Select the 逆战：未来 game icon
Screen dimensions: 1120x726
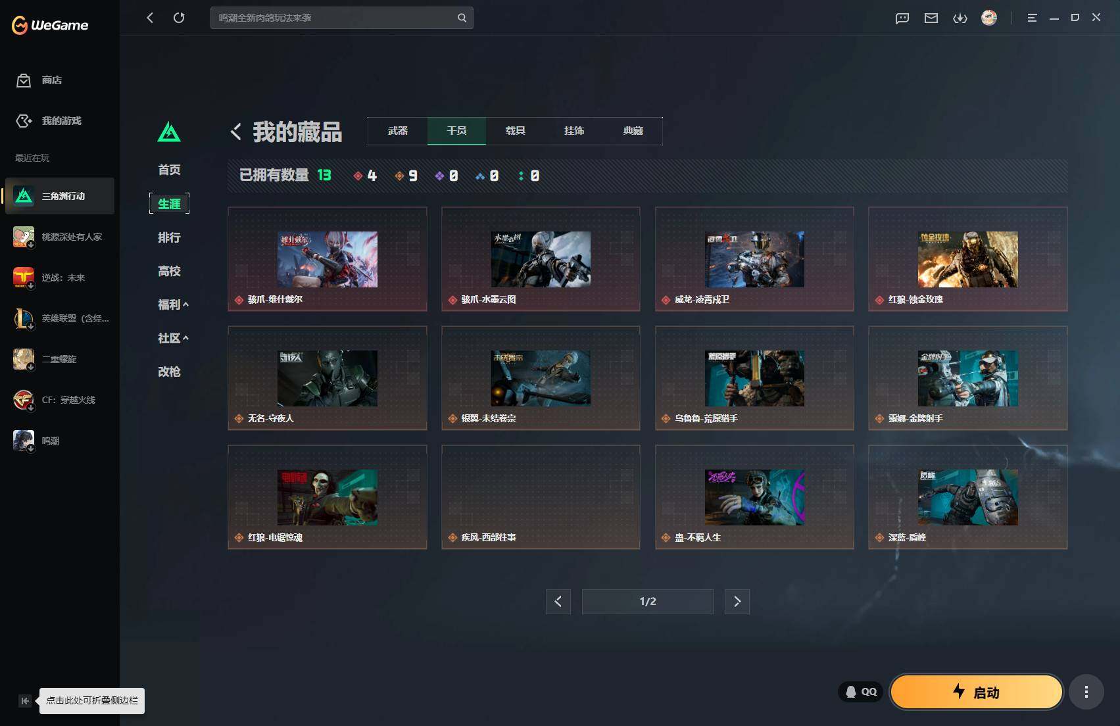24,278
